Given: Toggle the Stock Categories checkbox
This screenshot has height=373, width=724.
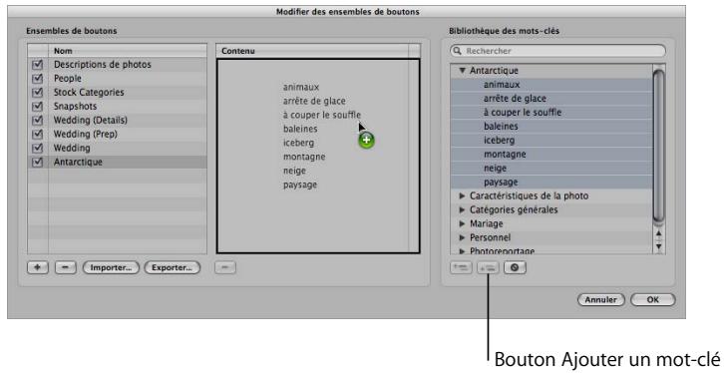Looking at the screenshot, I should [x=38, y=93].
